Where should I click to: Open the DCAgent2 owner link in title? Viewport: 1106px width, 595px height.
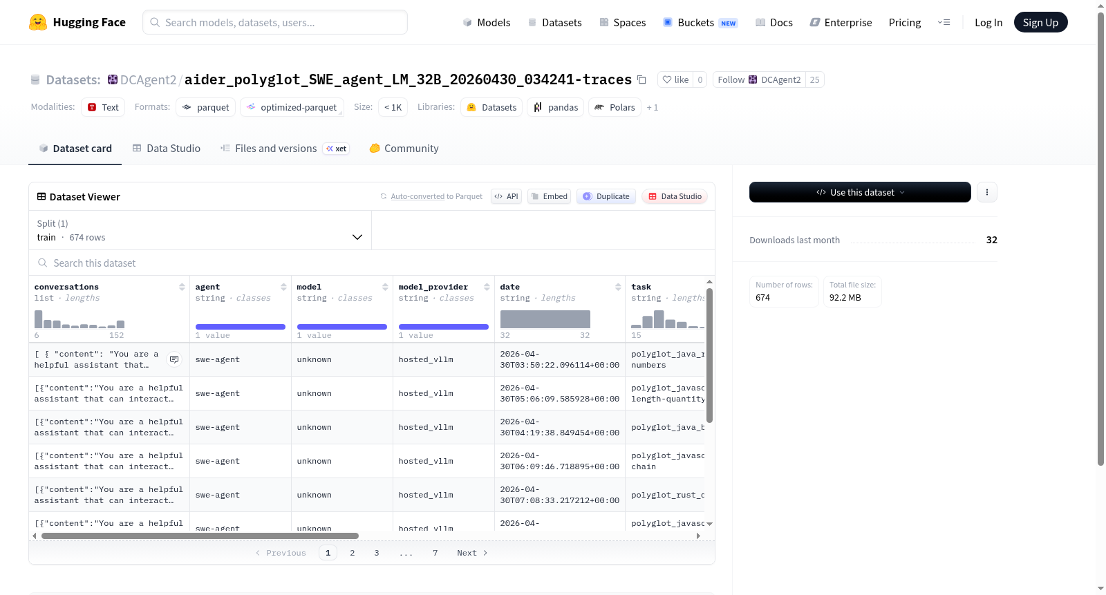(148, 79)
